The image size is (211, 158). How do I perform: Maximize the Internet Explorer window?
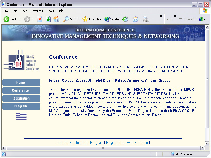point(200,4)
